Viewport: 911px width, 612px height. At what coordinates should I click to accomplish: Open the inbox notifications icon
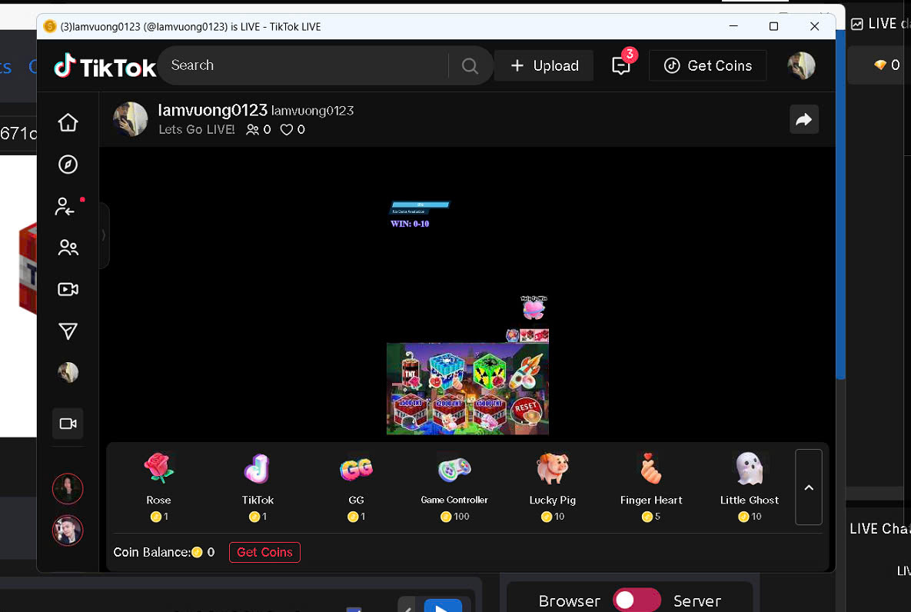(621, 65)
